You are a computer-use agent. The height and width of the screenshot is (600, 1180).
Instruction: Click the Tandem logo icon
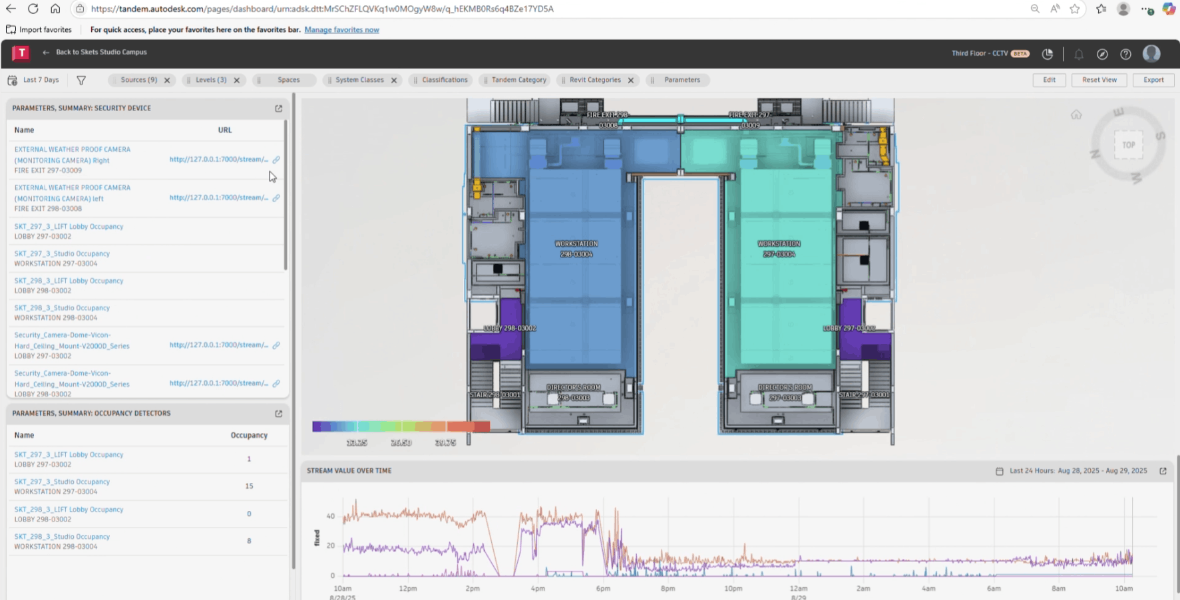[21, 53]
